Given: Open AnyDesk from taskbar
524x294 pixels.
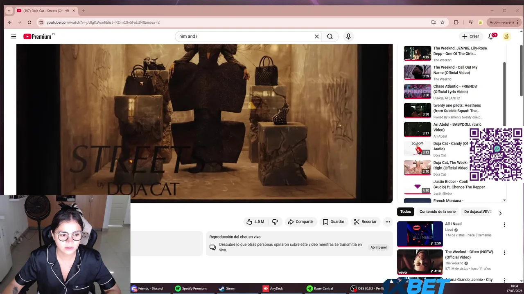Looking at the screenshot, I should pos(273,288).
